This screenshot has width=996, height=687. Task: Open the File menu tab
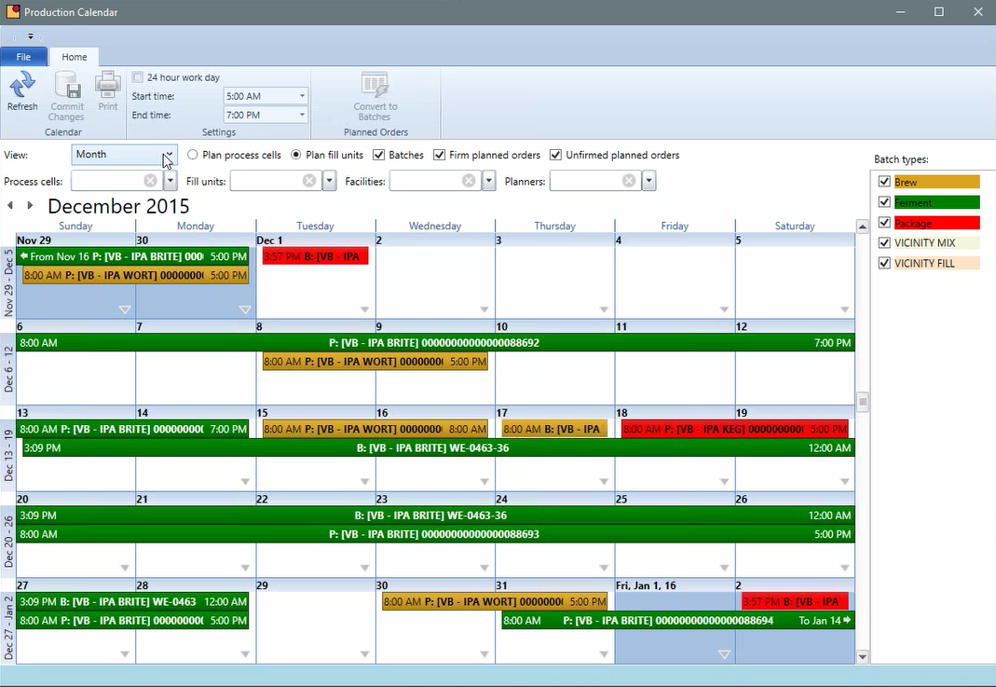pos(23,57)
